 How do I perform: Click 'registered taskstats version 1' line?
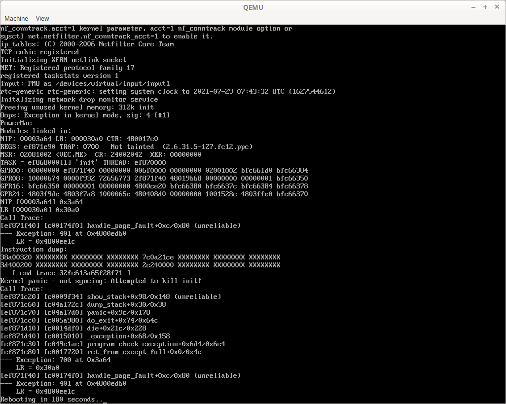click(59, 76)
